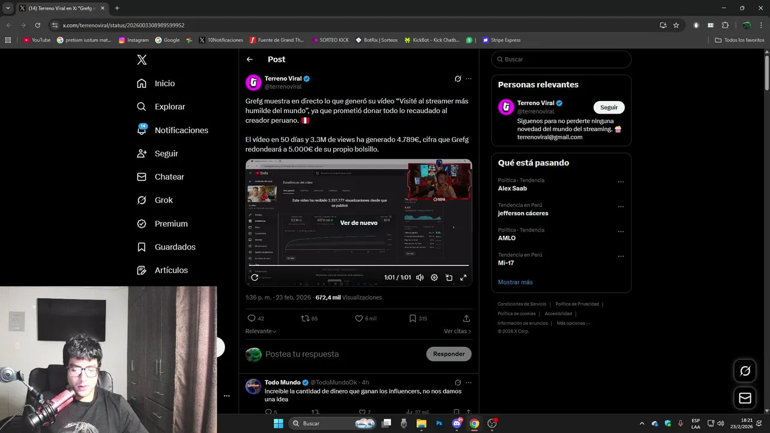Open more options on the main post

coord(469,79)
